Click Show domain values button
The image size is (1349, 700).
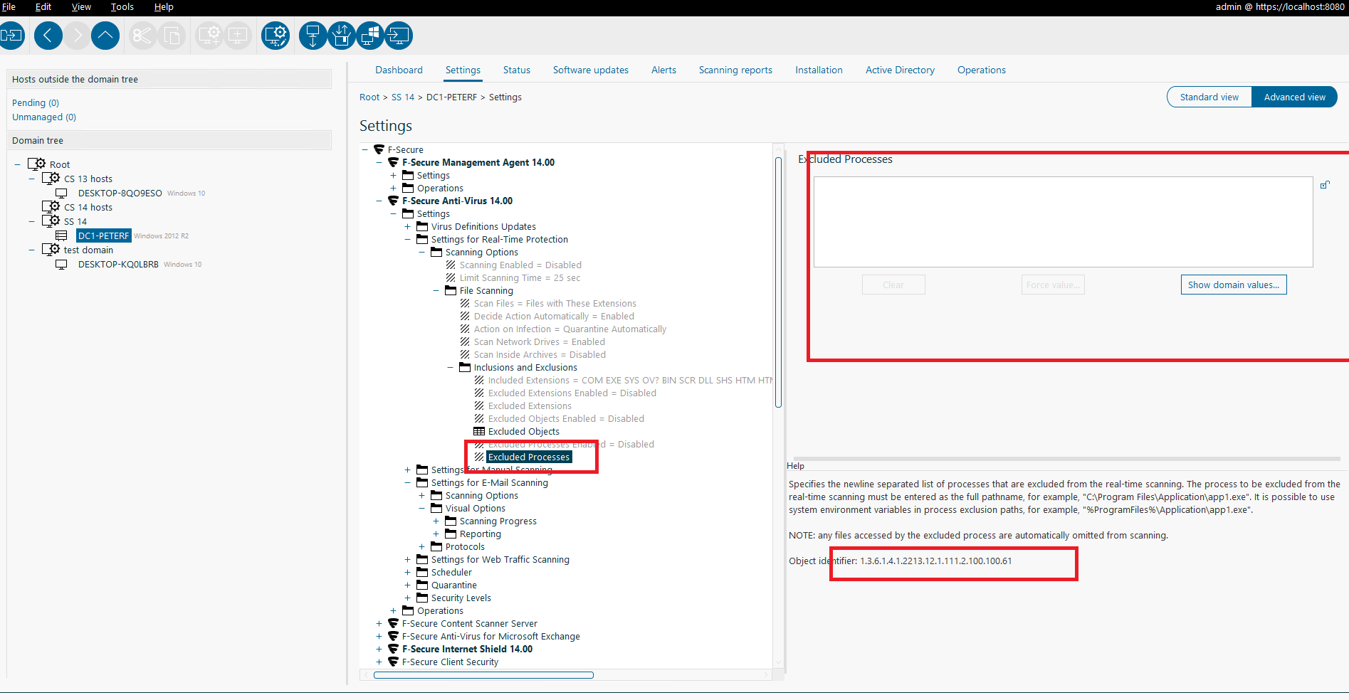point(1233,285)
